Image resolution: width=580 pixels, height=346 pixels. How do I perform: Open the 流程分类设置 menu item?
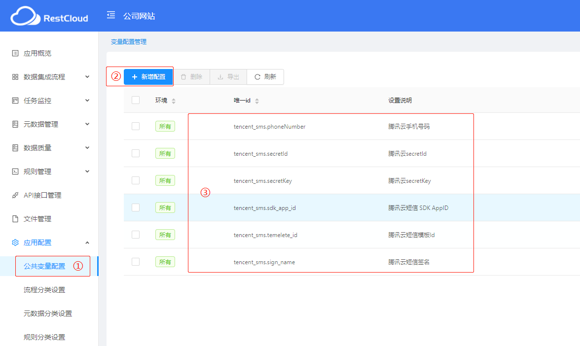click(x=44, y=290)
